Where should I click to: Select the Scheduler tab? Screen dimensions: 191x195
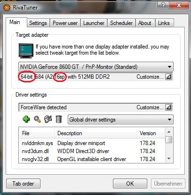coord(121,23)
